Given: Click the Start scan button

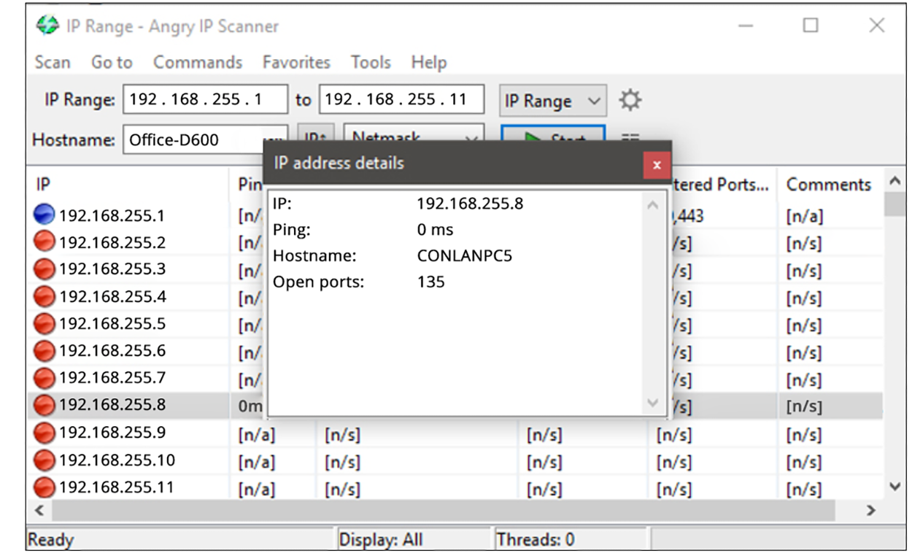Looking at the screenshot, I should click(552, 134).
